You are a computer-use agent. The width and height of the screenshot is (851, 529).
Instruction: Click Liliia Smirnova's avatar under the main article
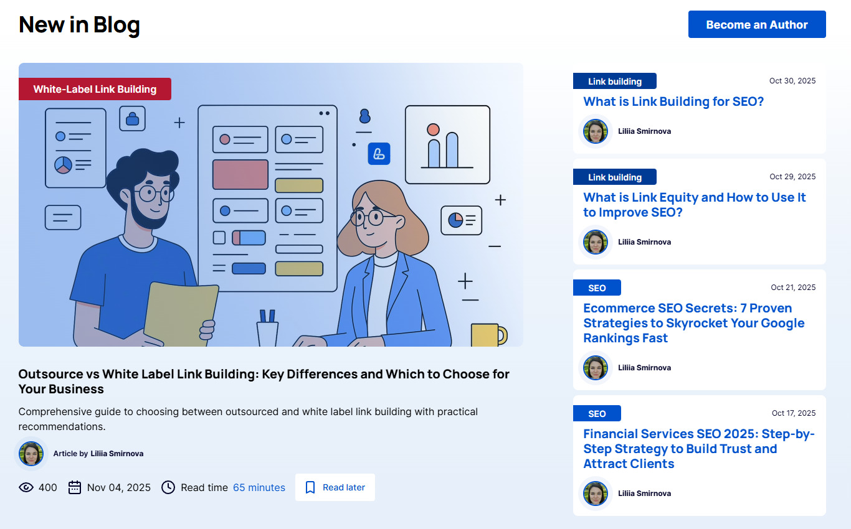(31, 454)
